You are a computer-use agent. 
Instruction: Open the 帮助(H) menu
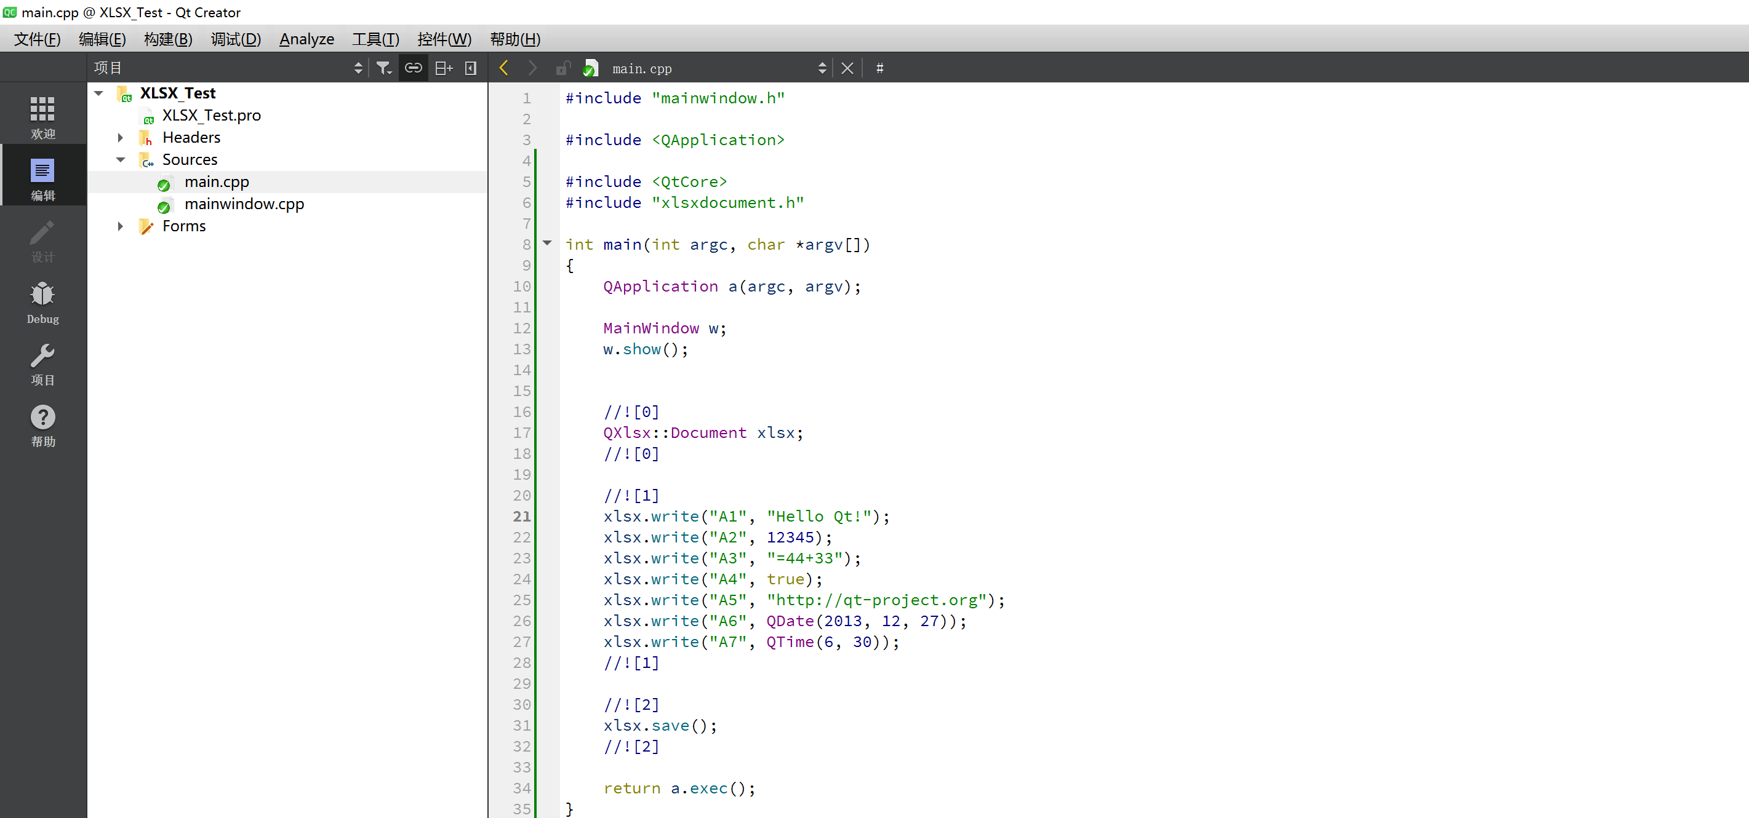[x=515, y=39]
